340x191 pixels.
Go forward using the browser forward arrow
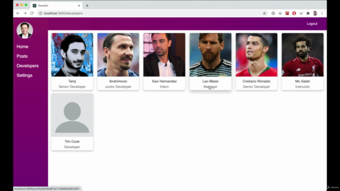click(x=25, y=13)
